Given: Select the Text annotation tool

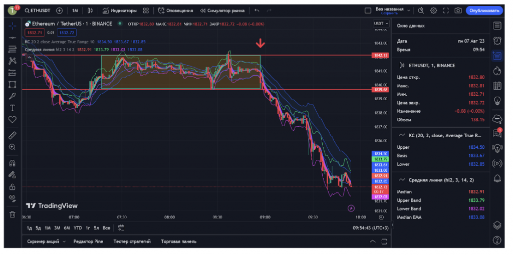Looking at the screenshot, I should tap(13, 108).
